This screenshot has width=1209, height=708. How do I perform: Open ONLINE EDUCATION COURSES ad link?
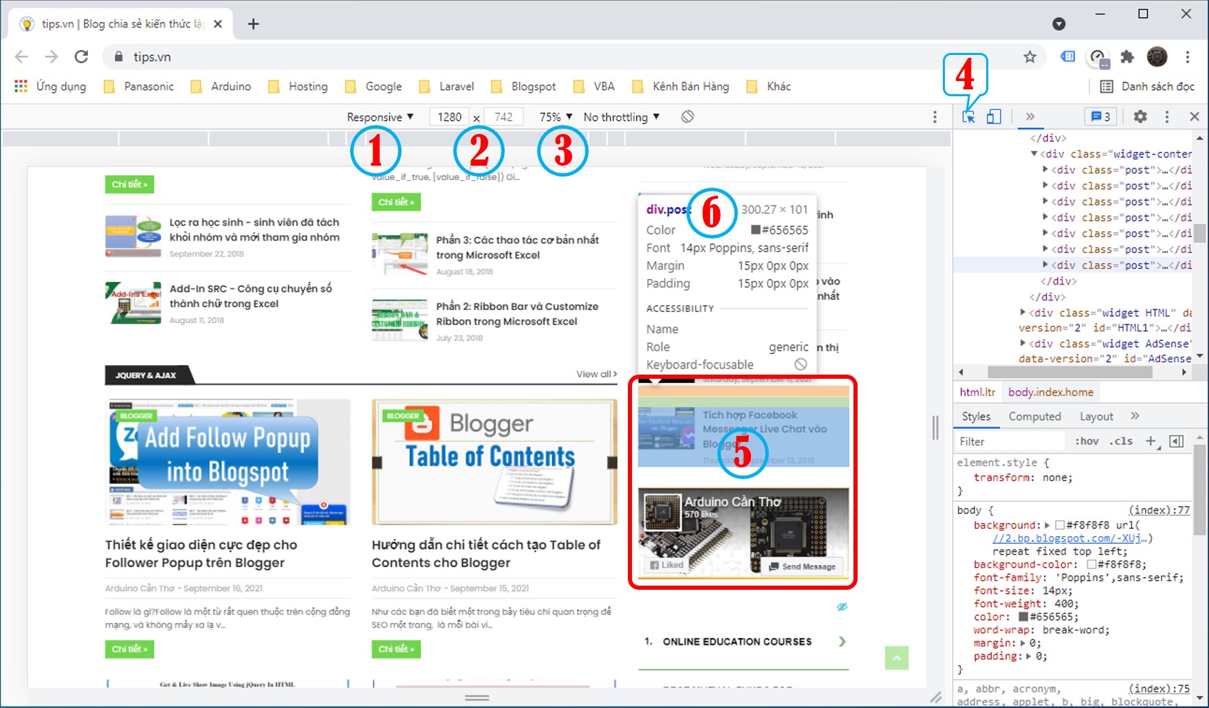745,641
